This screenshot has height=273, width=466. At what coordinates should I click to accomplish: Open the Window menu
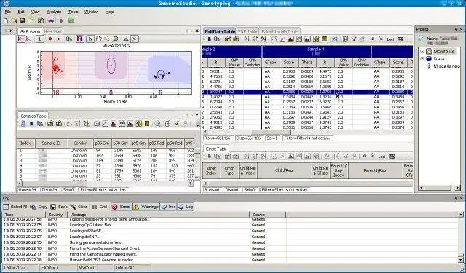coord(91,12)
